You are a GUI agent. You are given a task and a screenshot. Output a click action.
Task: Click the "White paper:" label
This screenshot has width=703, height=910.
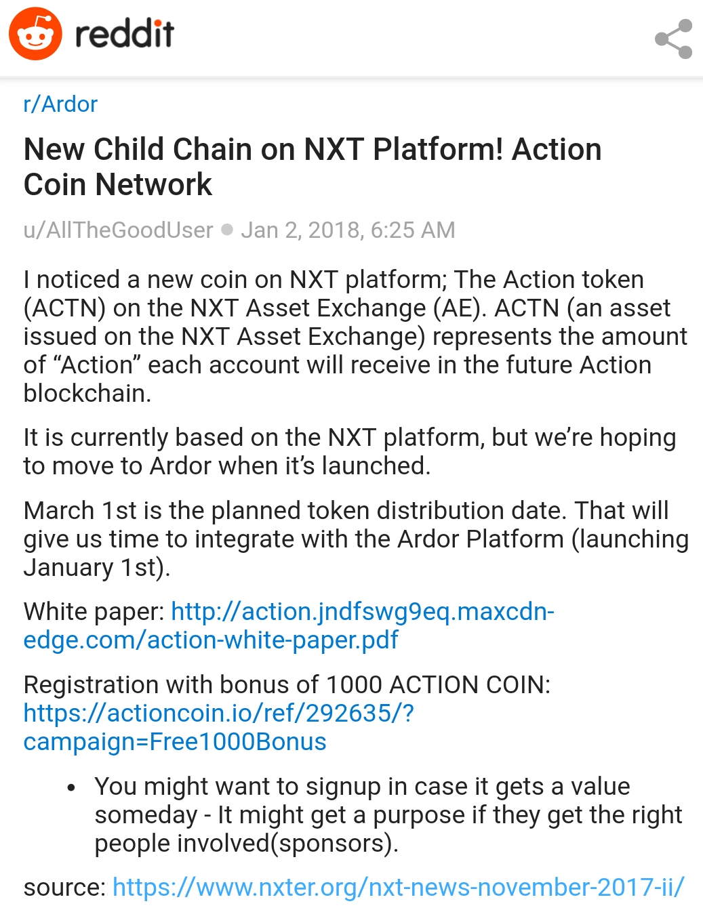click(94, 612)
